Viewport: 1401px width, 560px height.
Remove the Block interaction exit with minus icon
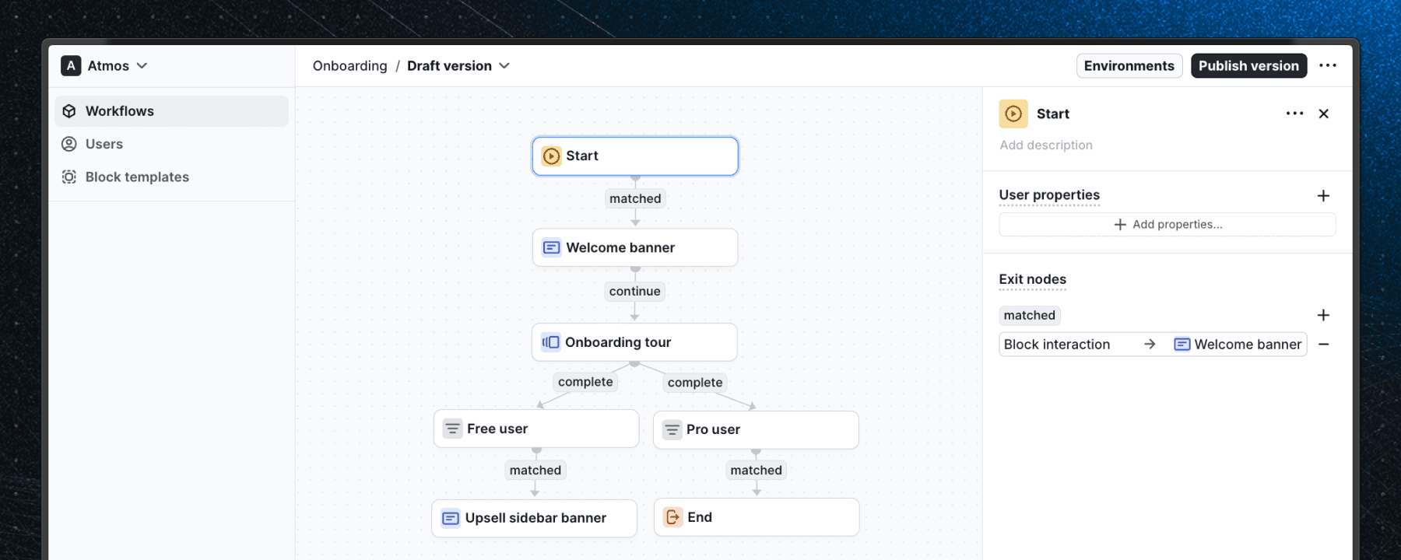pos(1323,344)
